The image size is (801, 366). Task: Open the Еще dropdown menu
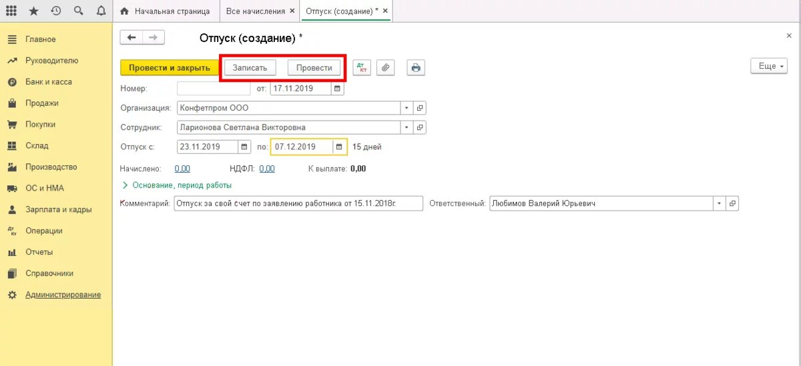click(769, 66)
